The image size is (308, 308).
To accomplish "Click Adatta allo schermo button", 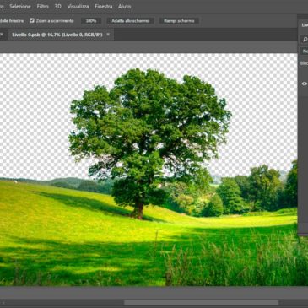I will point(130,21).
